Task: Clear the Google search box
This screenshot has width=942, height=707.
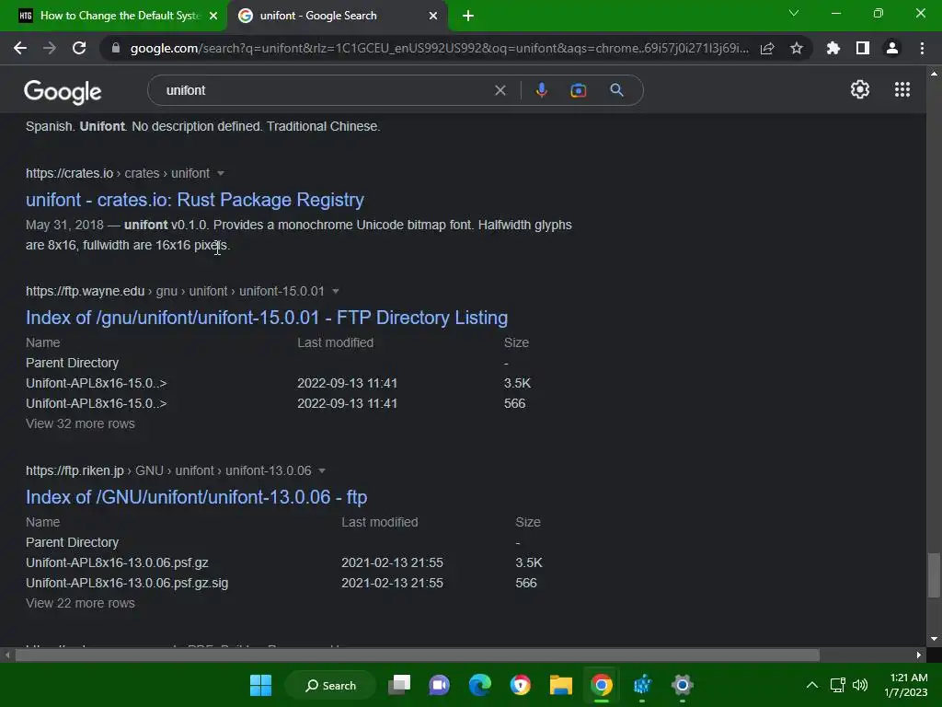Action: click(500, 90)
